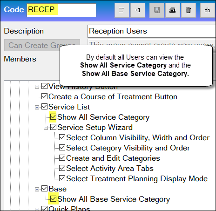Viewport: 216px width, 211px height.
Task: Click the Description label
Action: point(24,31)
